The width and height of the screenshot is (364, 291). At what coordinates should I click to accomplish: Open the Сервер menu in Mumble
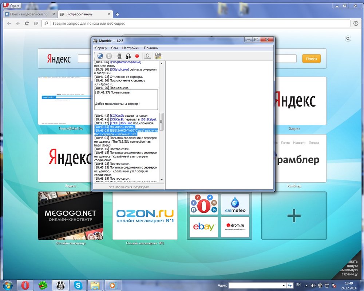coord(101,48)
